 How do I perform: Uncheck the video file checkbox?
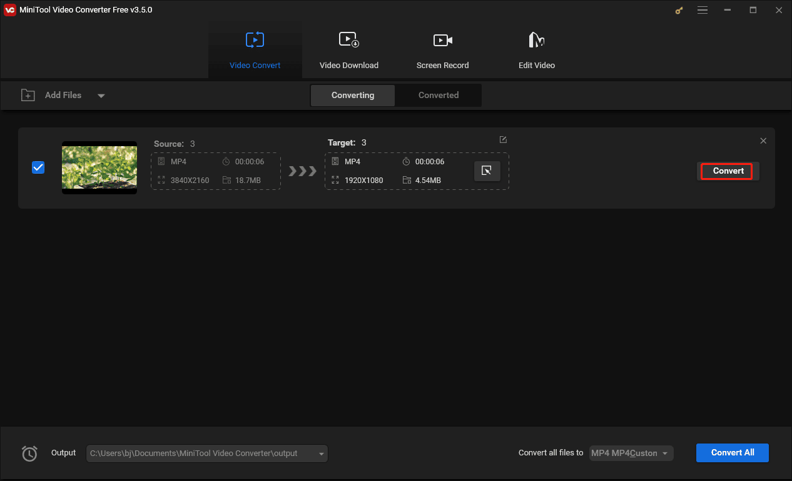38,167
